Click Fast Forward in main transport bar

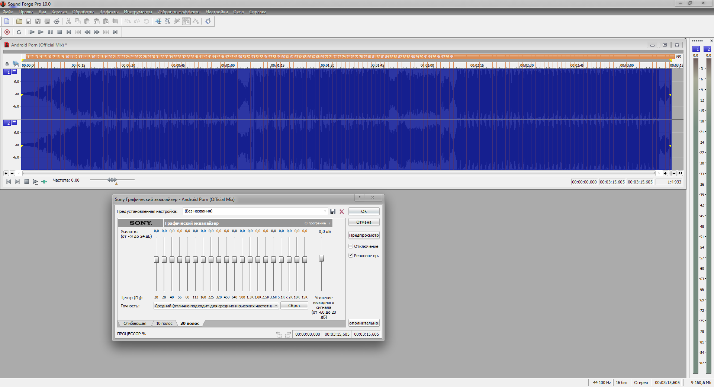coord(97,32)
